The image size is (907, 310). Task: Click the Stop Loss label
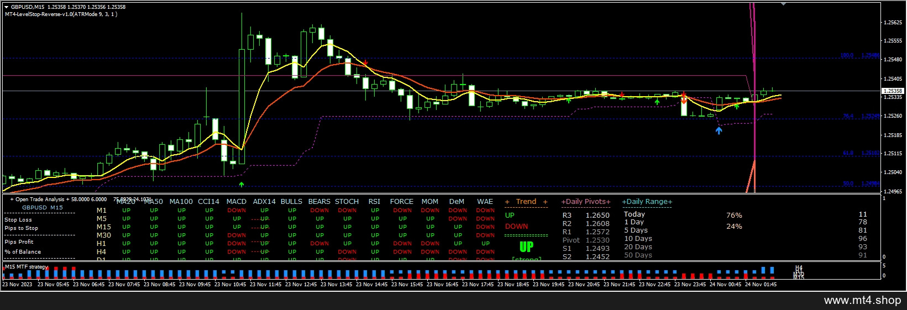tap(18, 220)
